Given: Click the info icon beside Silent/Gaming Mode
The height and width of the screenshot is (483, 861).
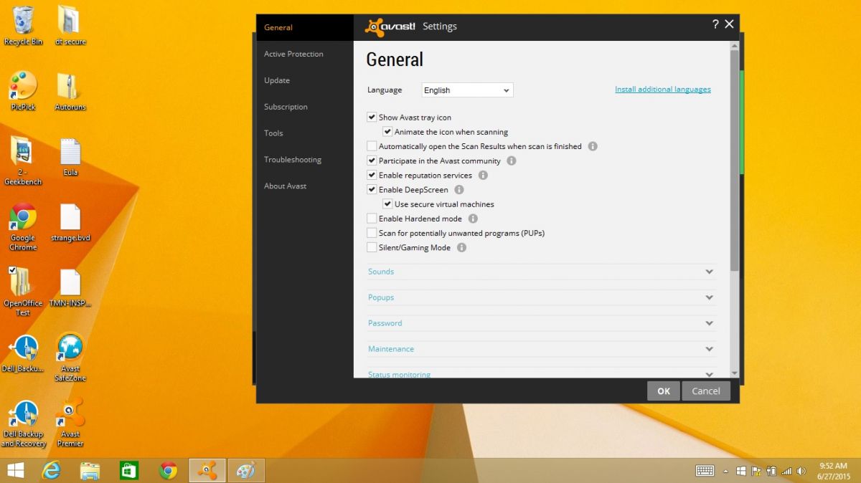Looking at the screenshot, I should [x=461, y=247].
